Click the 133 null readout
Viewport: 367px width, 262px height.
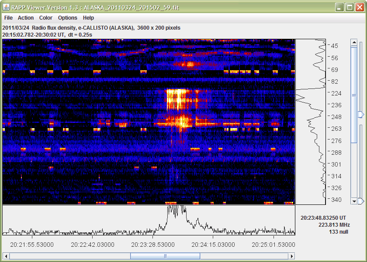coord(339,232)
